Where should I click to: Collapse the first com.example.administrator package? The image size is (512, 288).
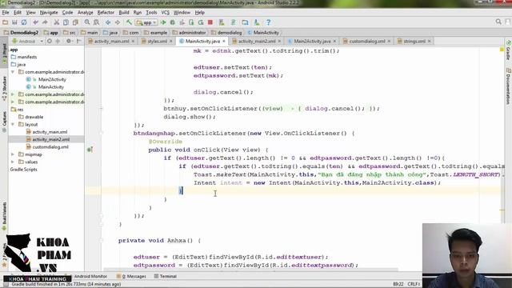[13, 72]
